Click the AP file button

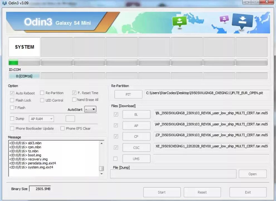[x=136, y=126]
